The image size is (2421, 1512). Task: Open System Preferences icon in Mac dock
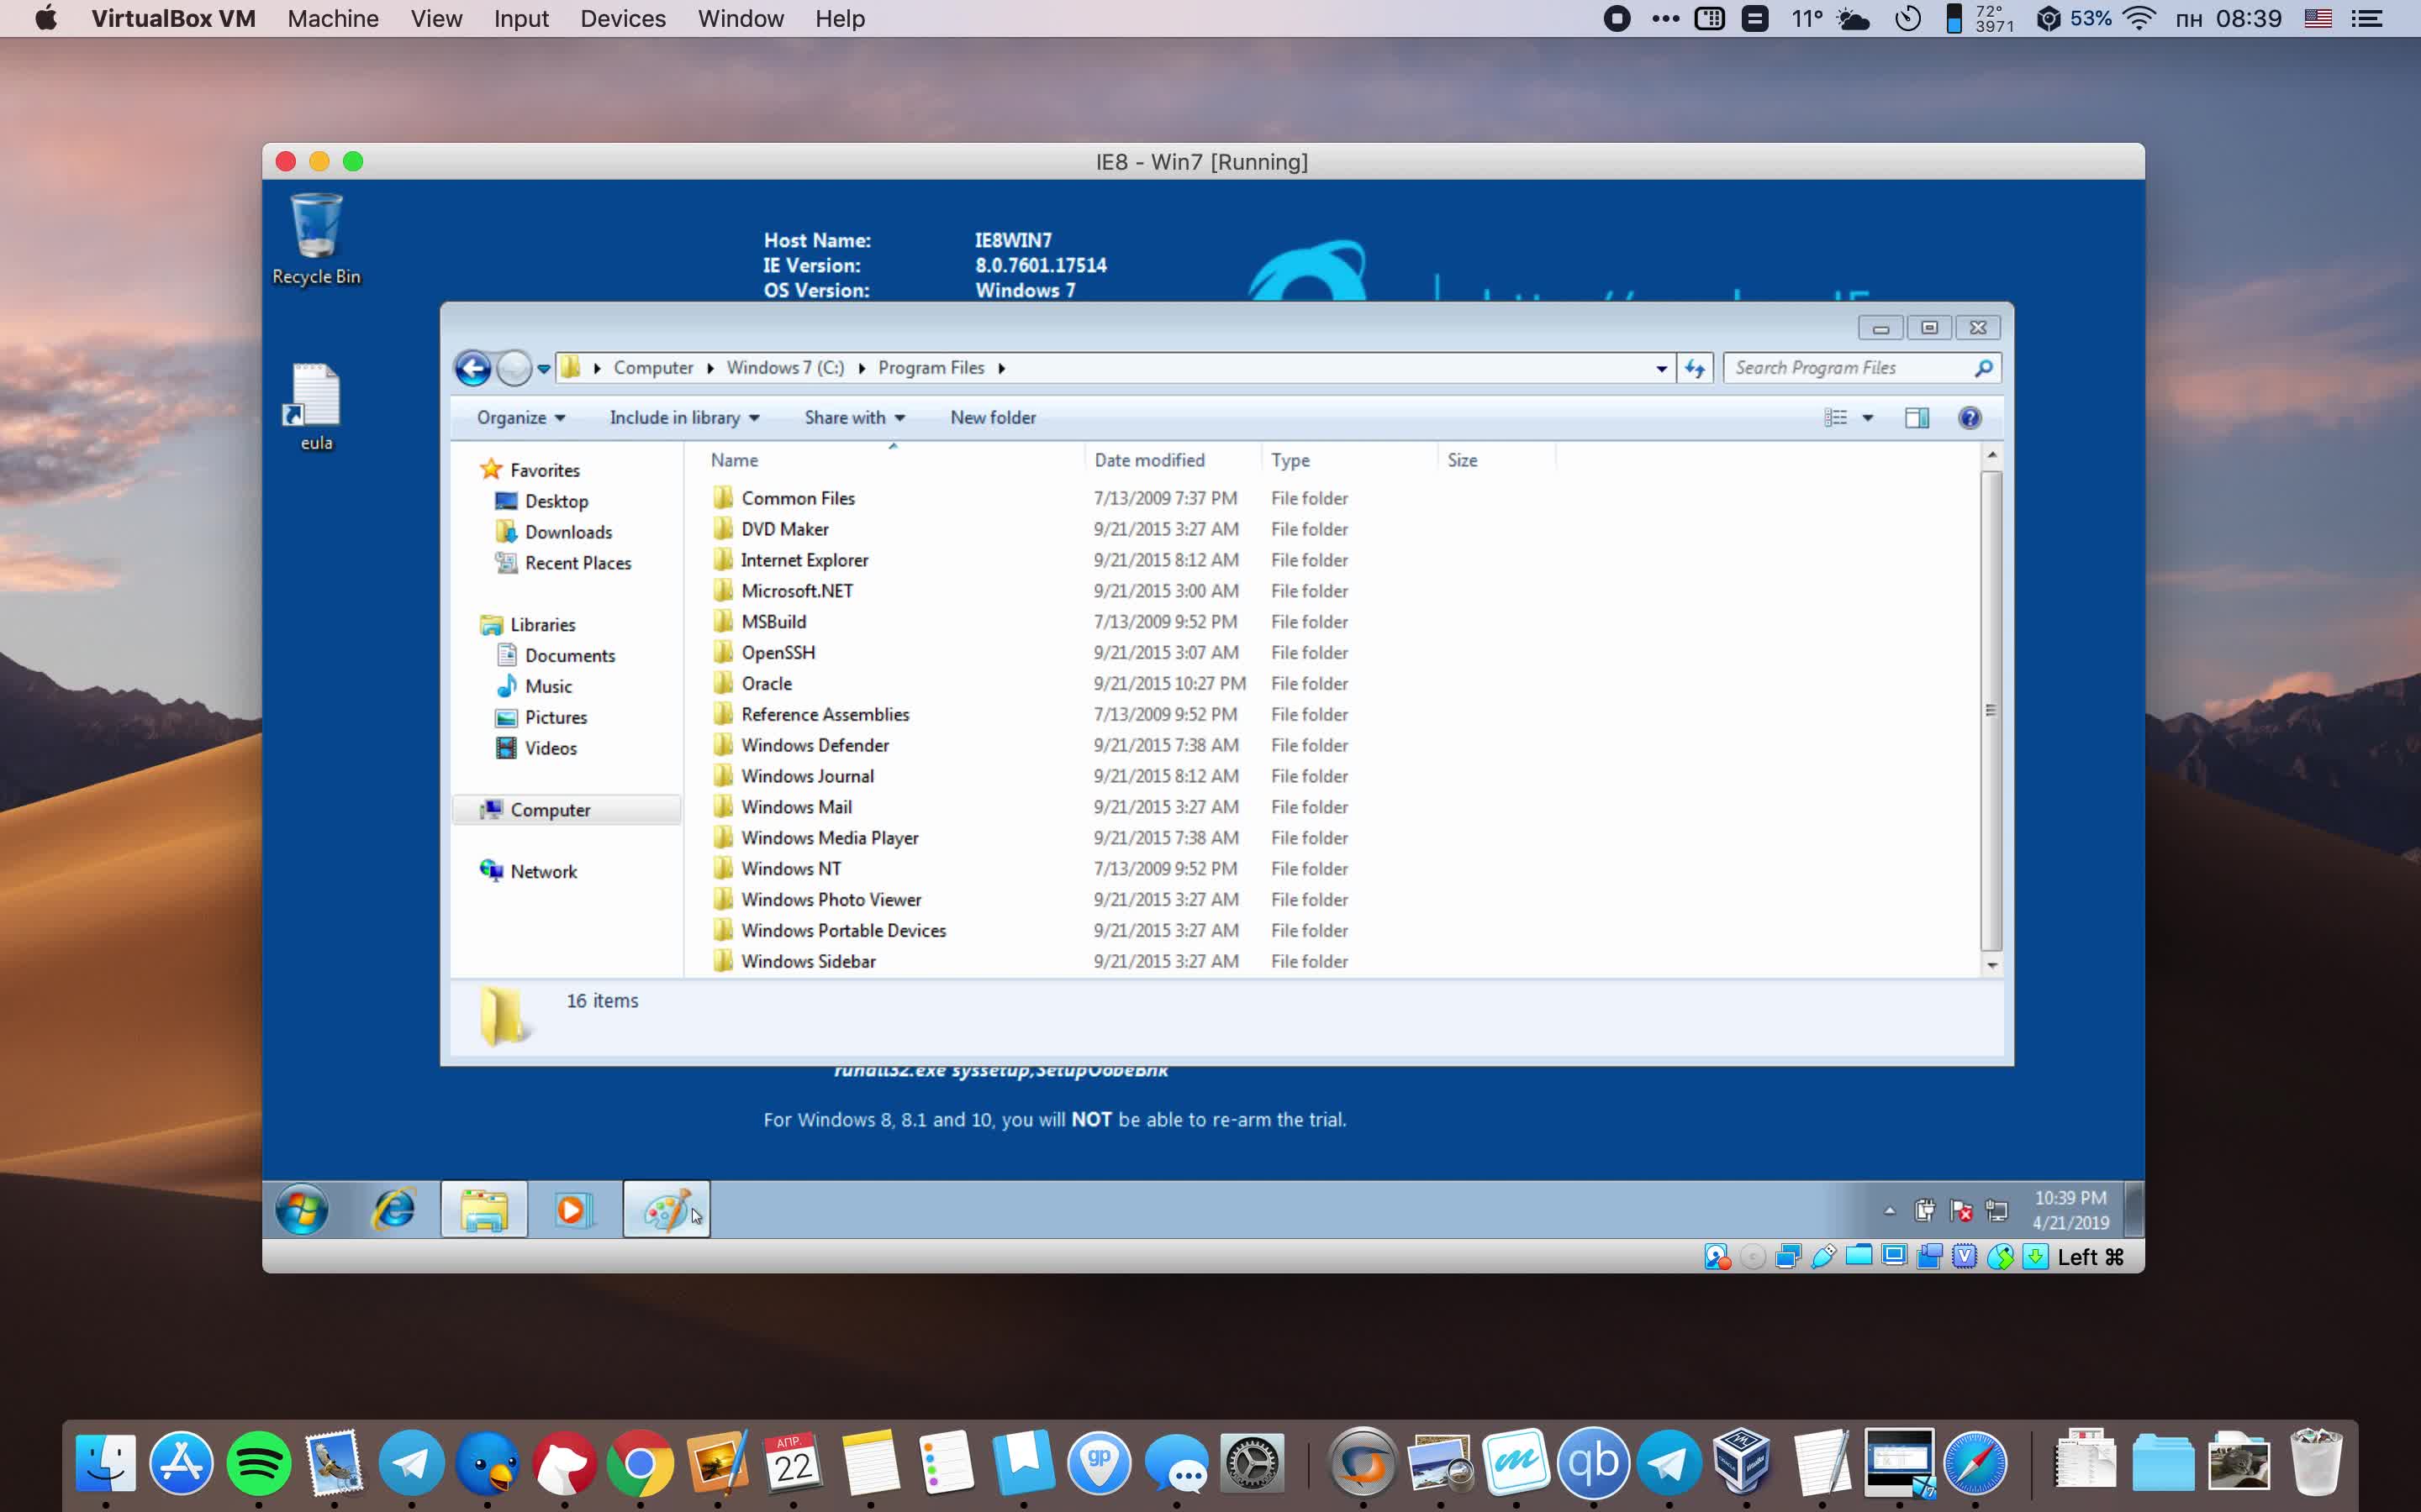point(1252,1463)
